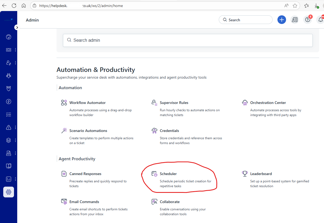
Task: Click the notifications bell icon
Action: pos(320,20)
